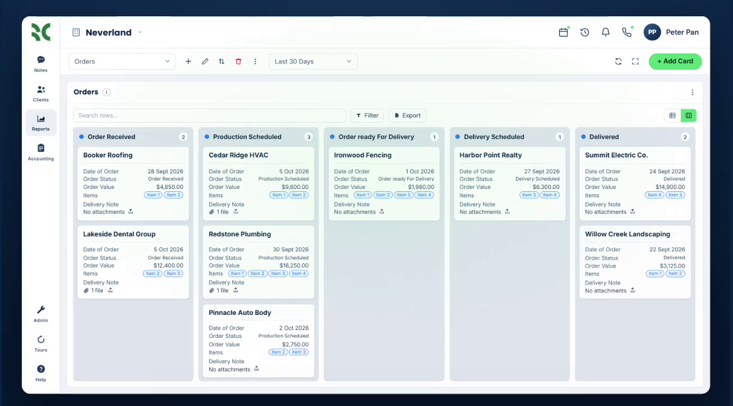The height and width of the screenshot is (406, 733).
Task: Click the info icon beside Orders title
Action: pos(107,92)
